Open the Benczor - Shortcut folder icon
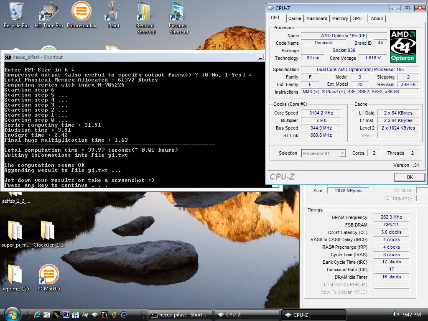428x321 pixels. coord(147,18)
